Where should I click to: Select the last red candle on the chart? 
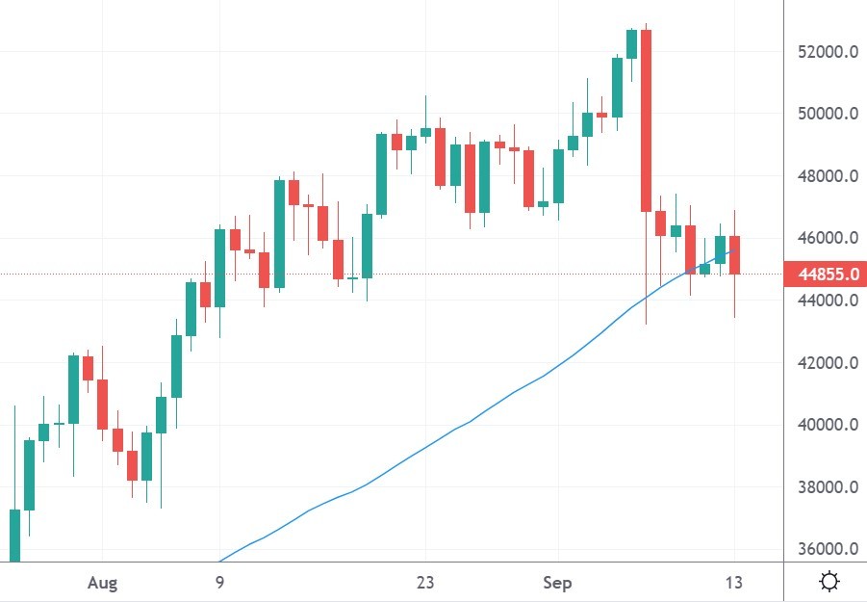734,255
